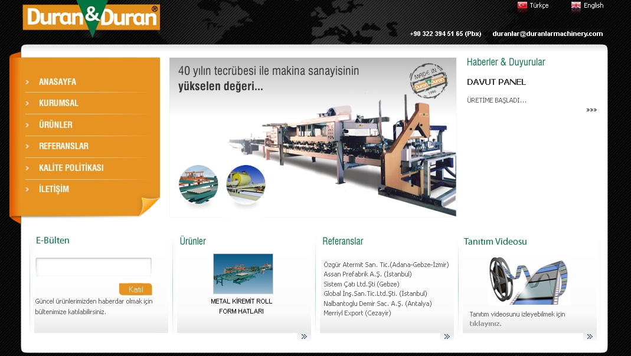Click the duranlar@duranlarmachinery.com email address
The image size is (631, 356).
click(x=548, y=34)
